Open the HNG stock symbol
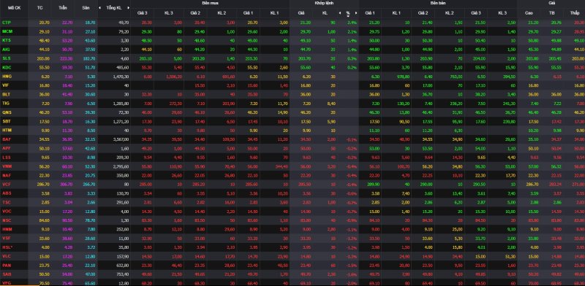This screenshot has height=286, width=585. click(x=7, y=77)
